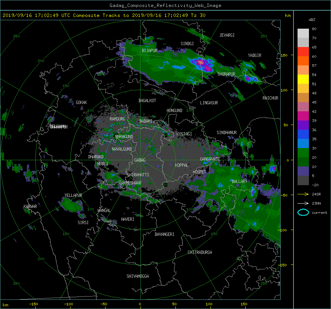This screenshot has width=331, height=309.
Task: Click the JEVARGI town label
Action: pyautogui.click(x=227, y=35)
